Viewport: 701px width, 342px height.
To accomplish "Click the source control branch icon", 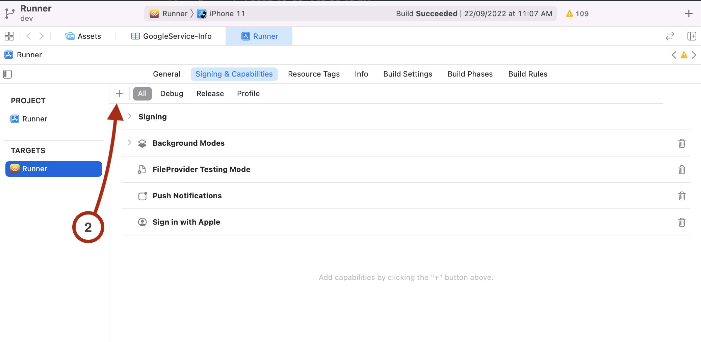I will coord(10,13).
